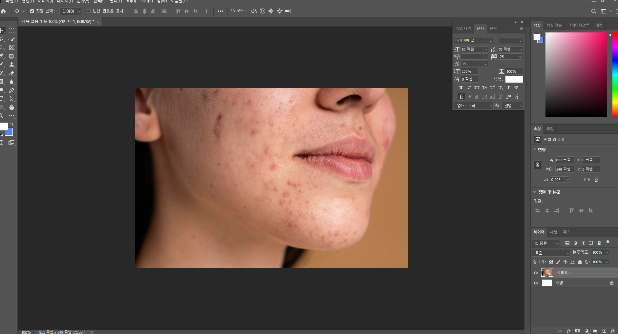Click text color swatch in Character panel

514,79
